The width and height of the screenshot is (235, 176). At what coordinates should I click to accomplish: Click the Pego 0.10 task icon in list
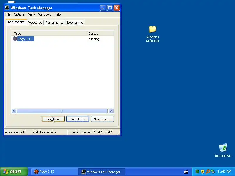[x=15, y=39]
